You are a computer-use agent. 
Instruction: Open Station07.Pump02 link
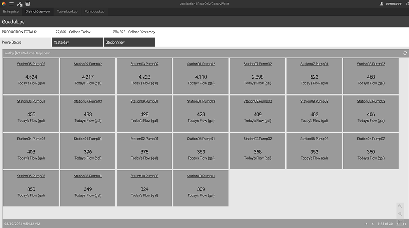(x=258, y=64)
